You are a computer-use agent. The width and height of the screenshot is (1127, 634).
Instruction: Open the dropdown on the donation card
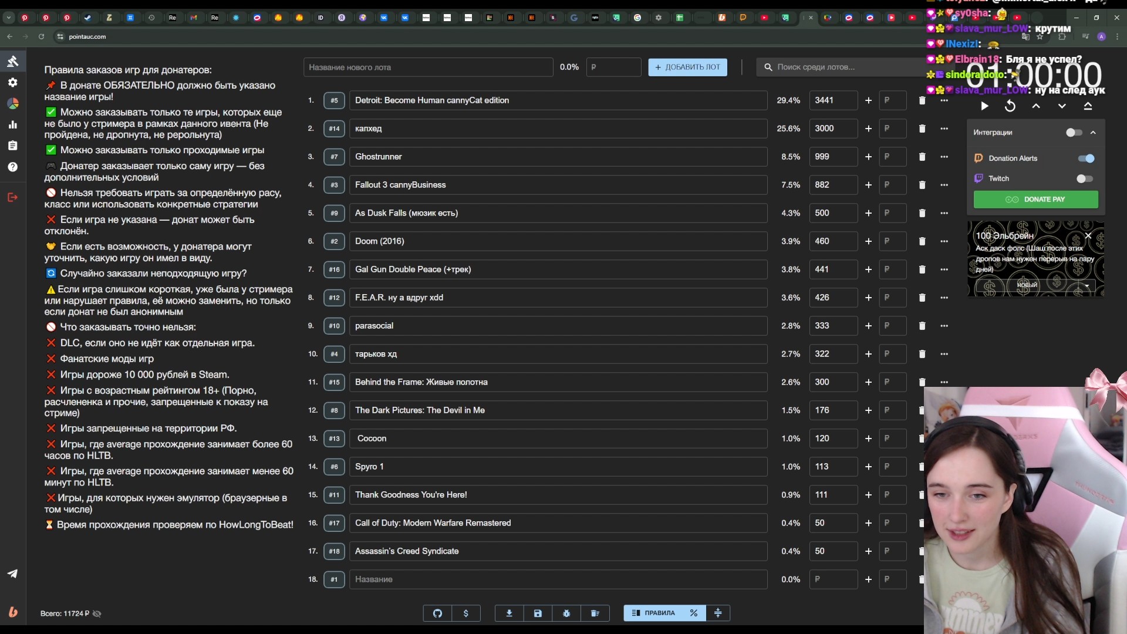click(x=1086, y=286)
